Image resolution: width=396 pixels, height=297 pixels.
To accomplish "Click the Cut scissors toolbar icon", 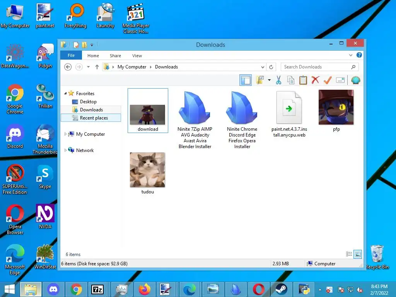I will 278,80.
